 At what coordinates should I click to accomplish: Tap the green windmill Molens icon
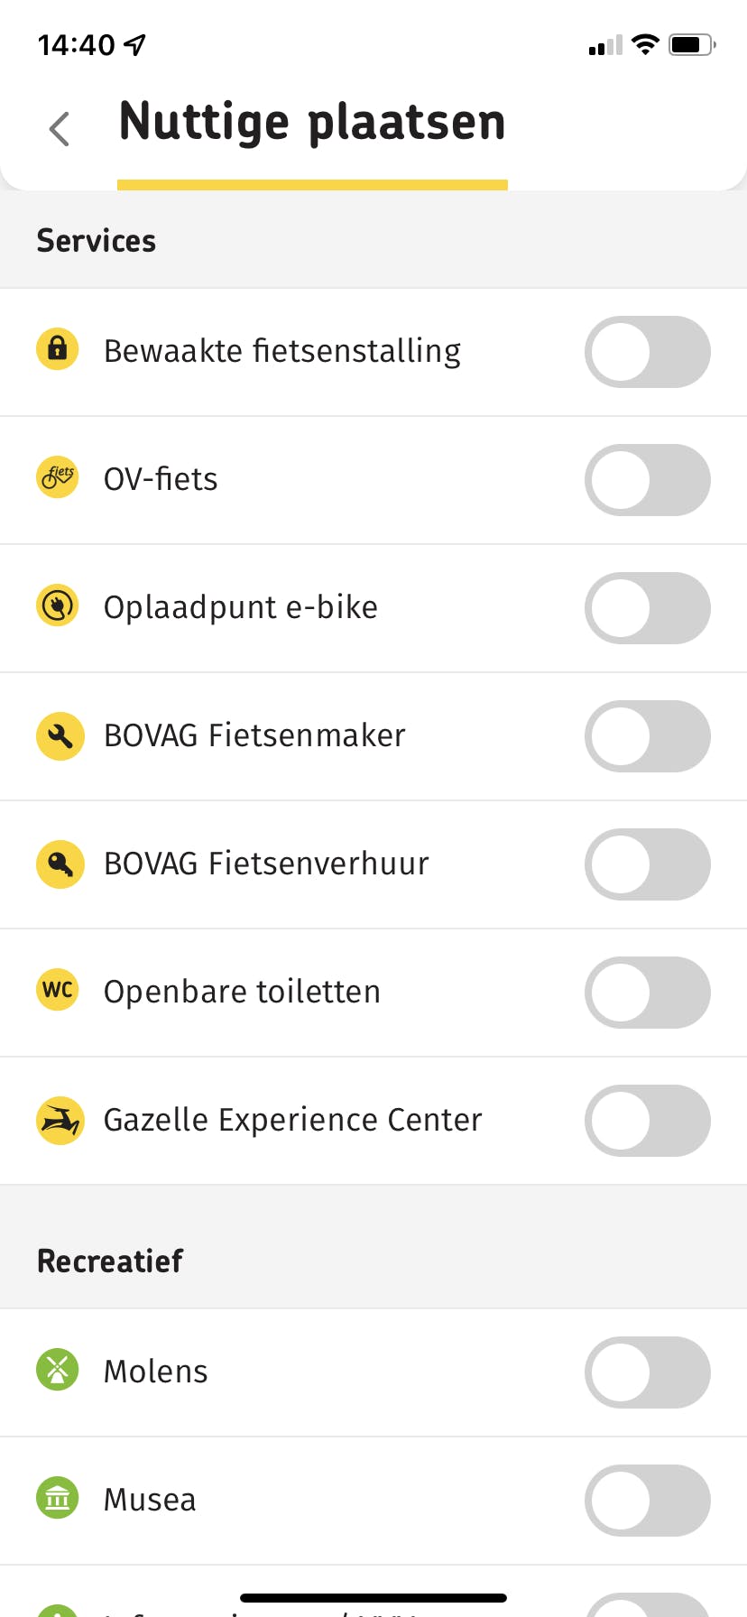click(58, 1370)
